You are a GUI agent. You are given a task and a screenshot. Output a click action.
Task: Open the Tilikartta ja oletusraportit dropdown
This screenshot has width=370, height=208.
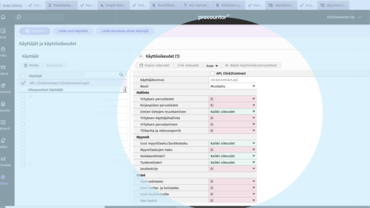click(232, 131)
